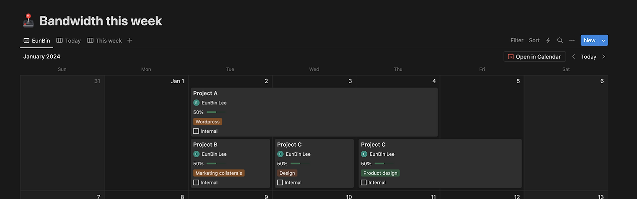This screenshot has width=637, height=199.
Task: Toggle Internal checkbox on Product design card
Action: [x=364, y=183]
